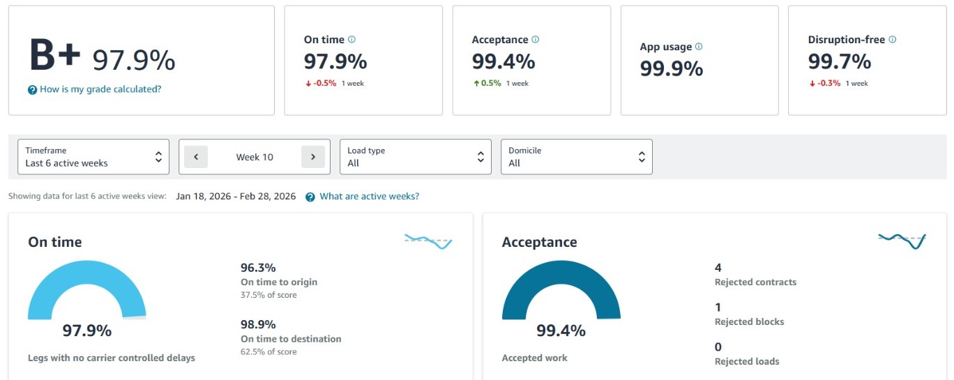Click the Disruption-free info icon
Viewport: 954px width, 380px height.
[893, 40]
